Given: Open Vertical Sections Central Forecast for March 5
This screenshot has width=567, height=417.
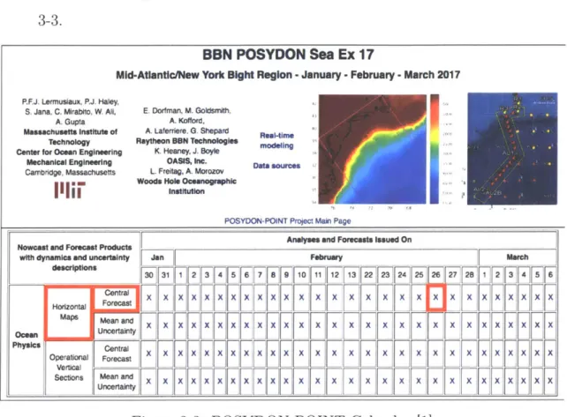Looking at the screenshot, I should [x=537, y=354].
